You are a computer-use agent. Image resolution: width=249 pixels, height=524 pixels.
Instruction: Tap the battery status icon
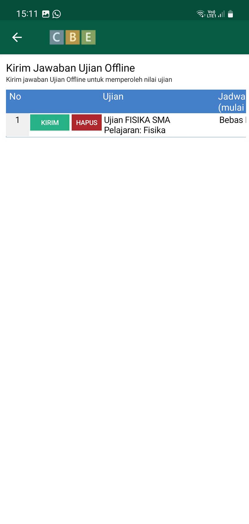pyautogui.click(x=230, y=14)
